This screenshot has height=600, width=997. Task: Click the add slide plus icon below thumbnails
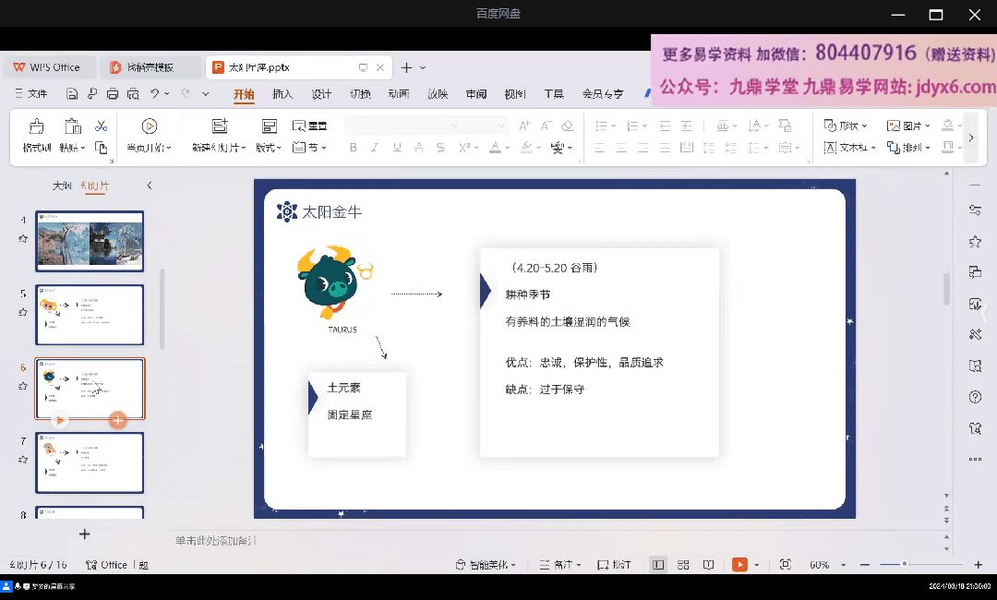(x=85, y=534)
